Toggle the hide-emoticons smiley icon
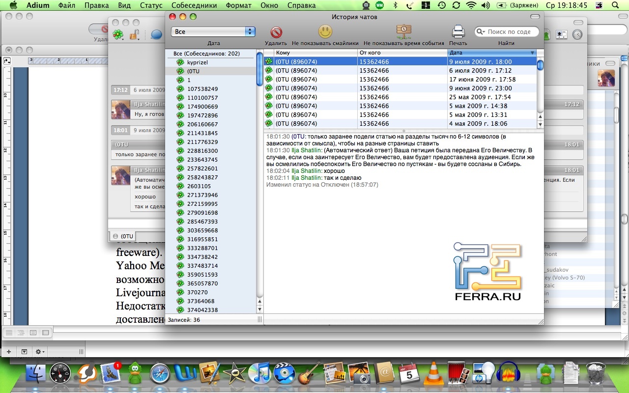This screenshot has height=393, width=629. click(x=325, y=32)
